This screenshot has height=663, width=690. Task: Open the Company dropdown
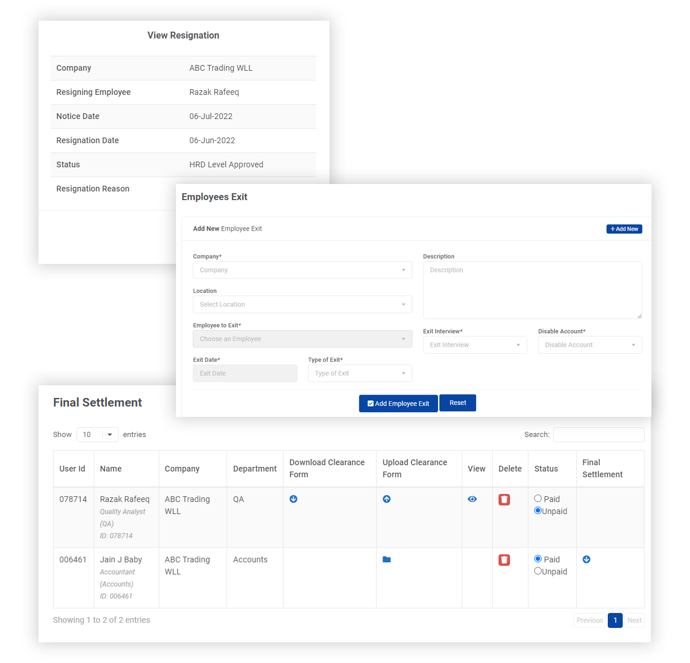[x=302, y=270]
